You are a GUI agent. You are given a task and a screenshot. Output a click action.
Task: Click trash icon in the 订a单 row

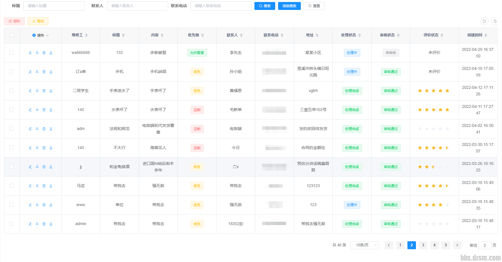pos(44,72)
